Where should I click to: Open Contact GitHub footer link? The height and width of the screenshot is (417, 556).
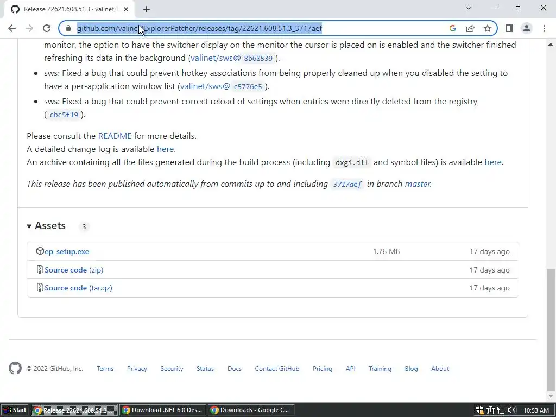click(277, 369)
